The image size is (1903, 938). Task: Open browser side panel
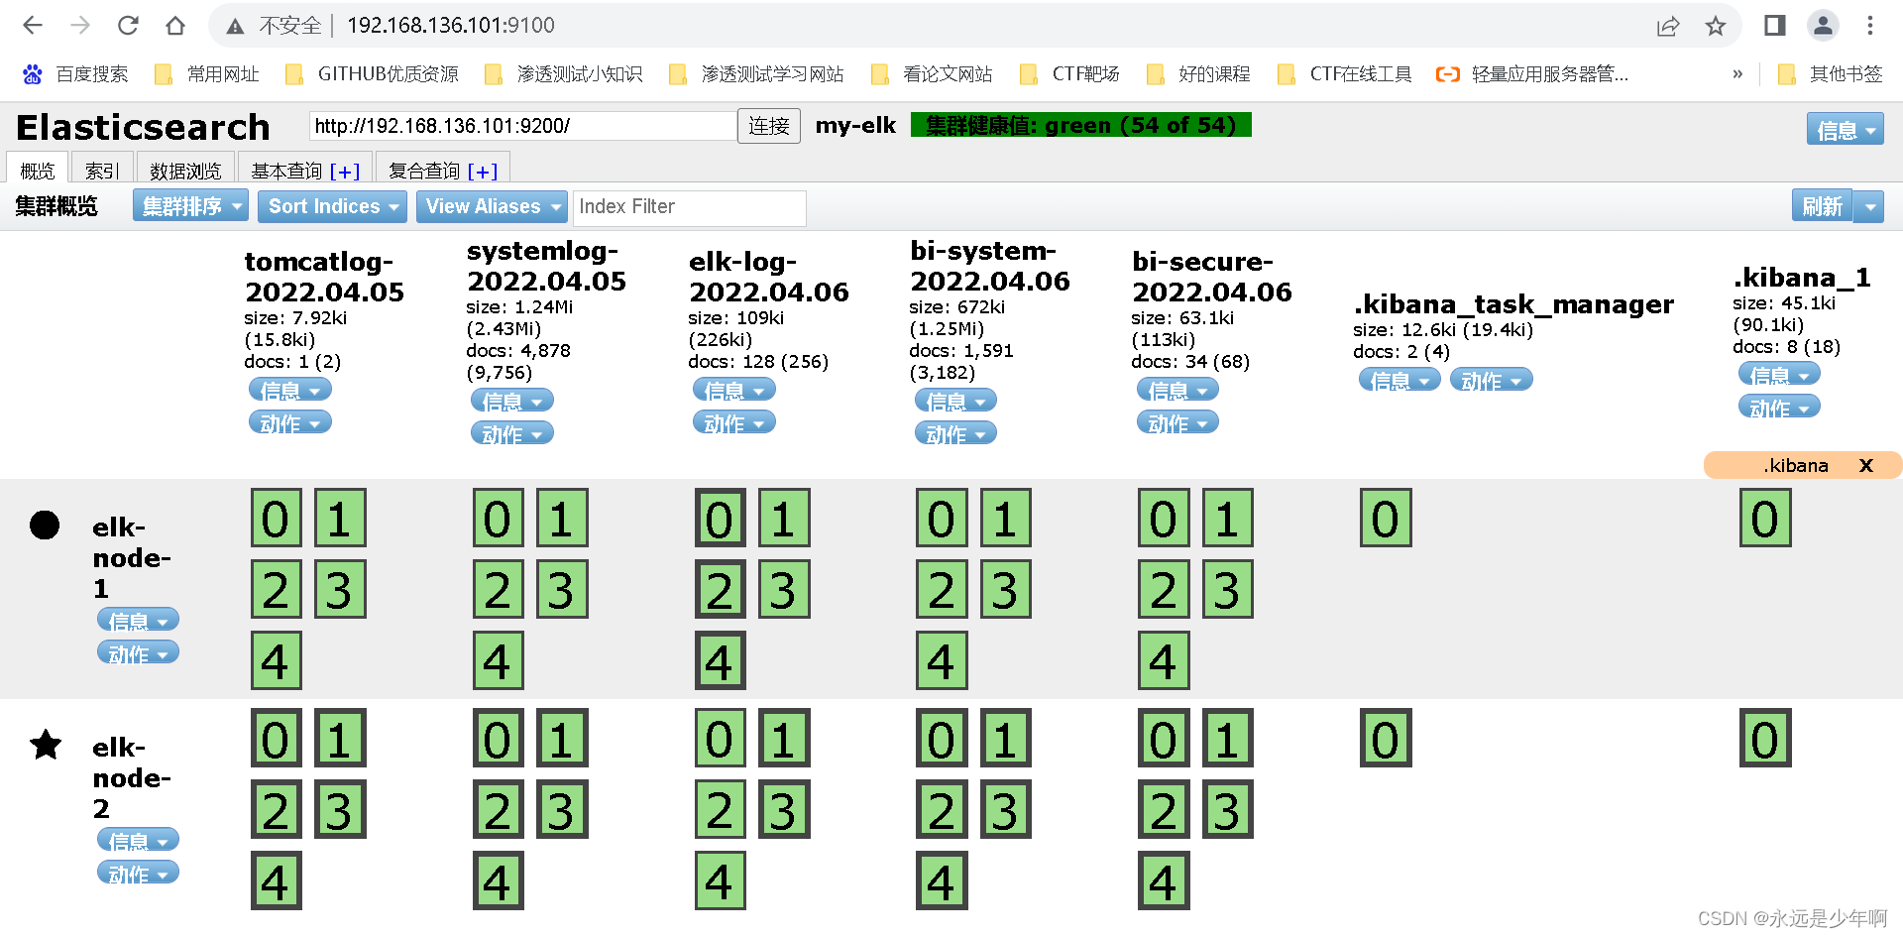1775,26
